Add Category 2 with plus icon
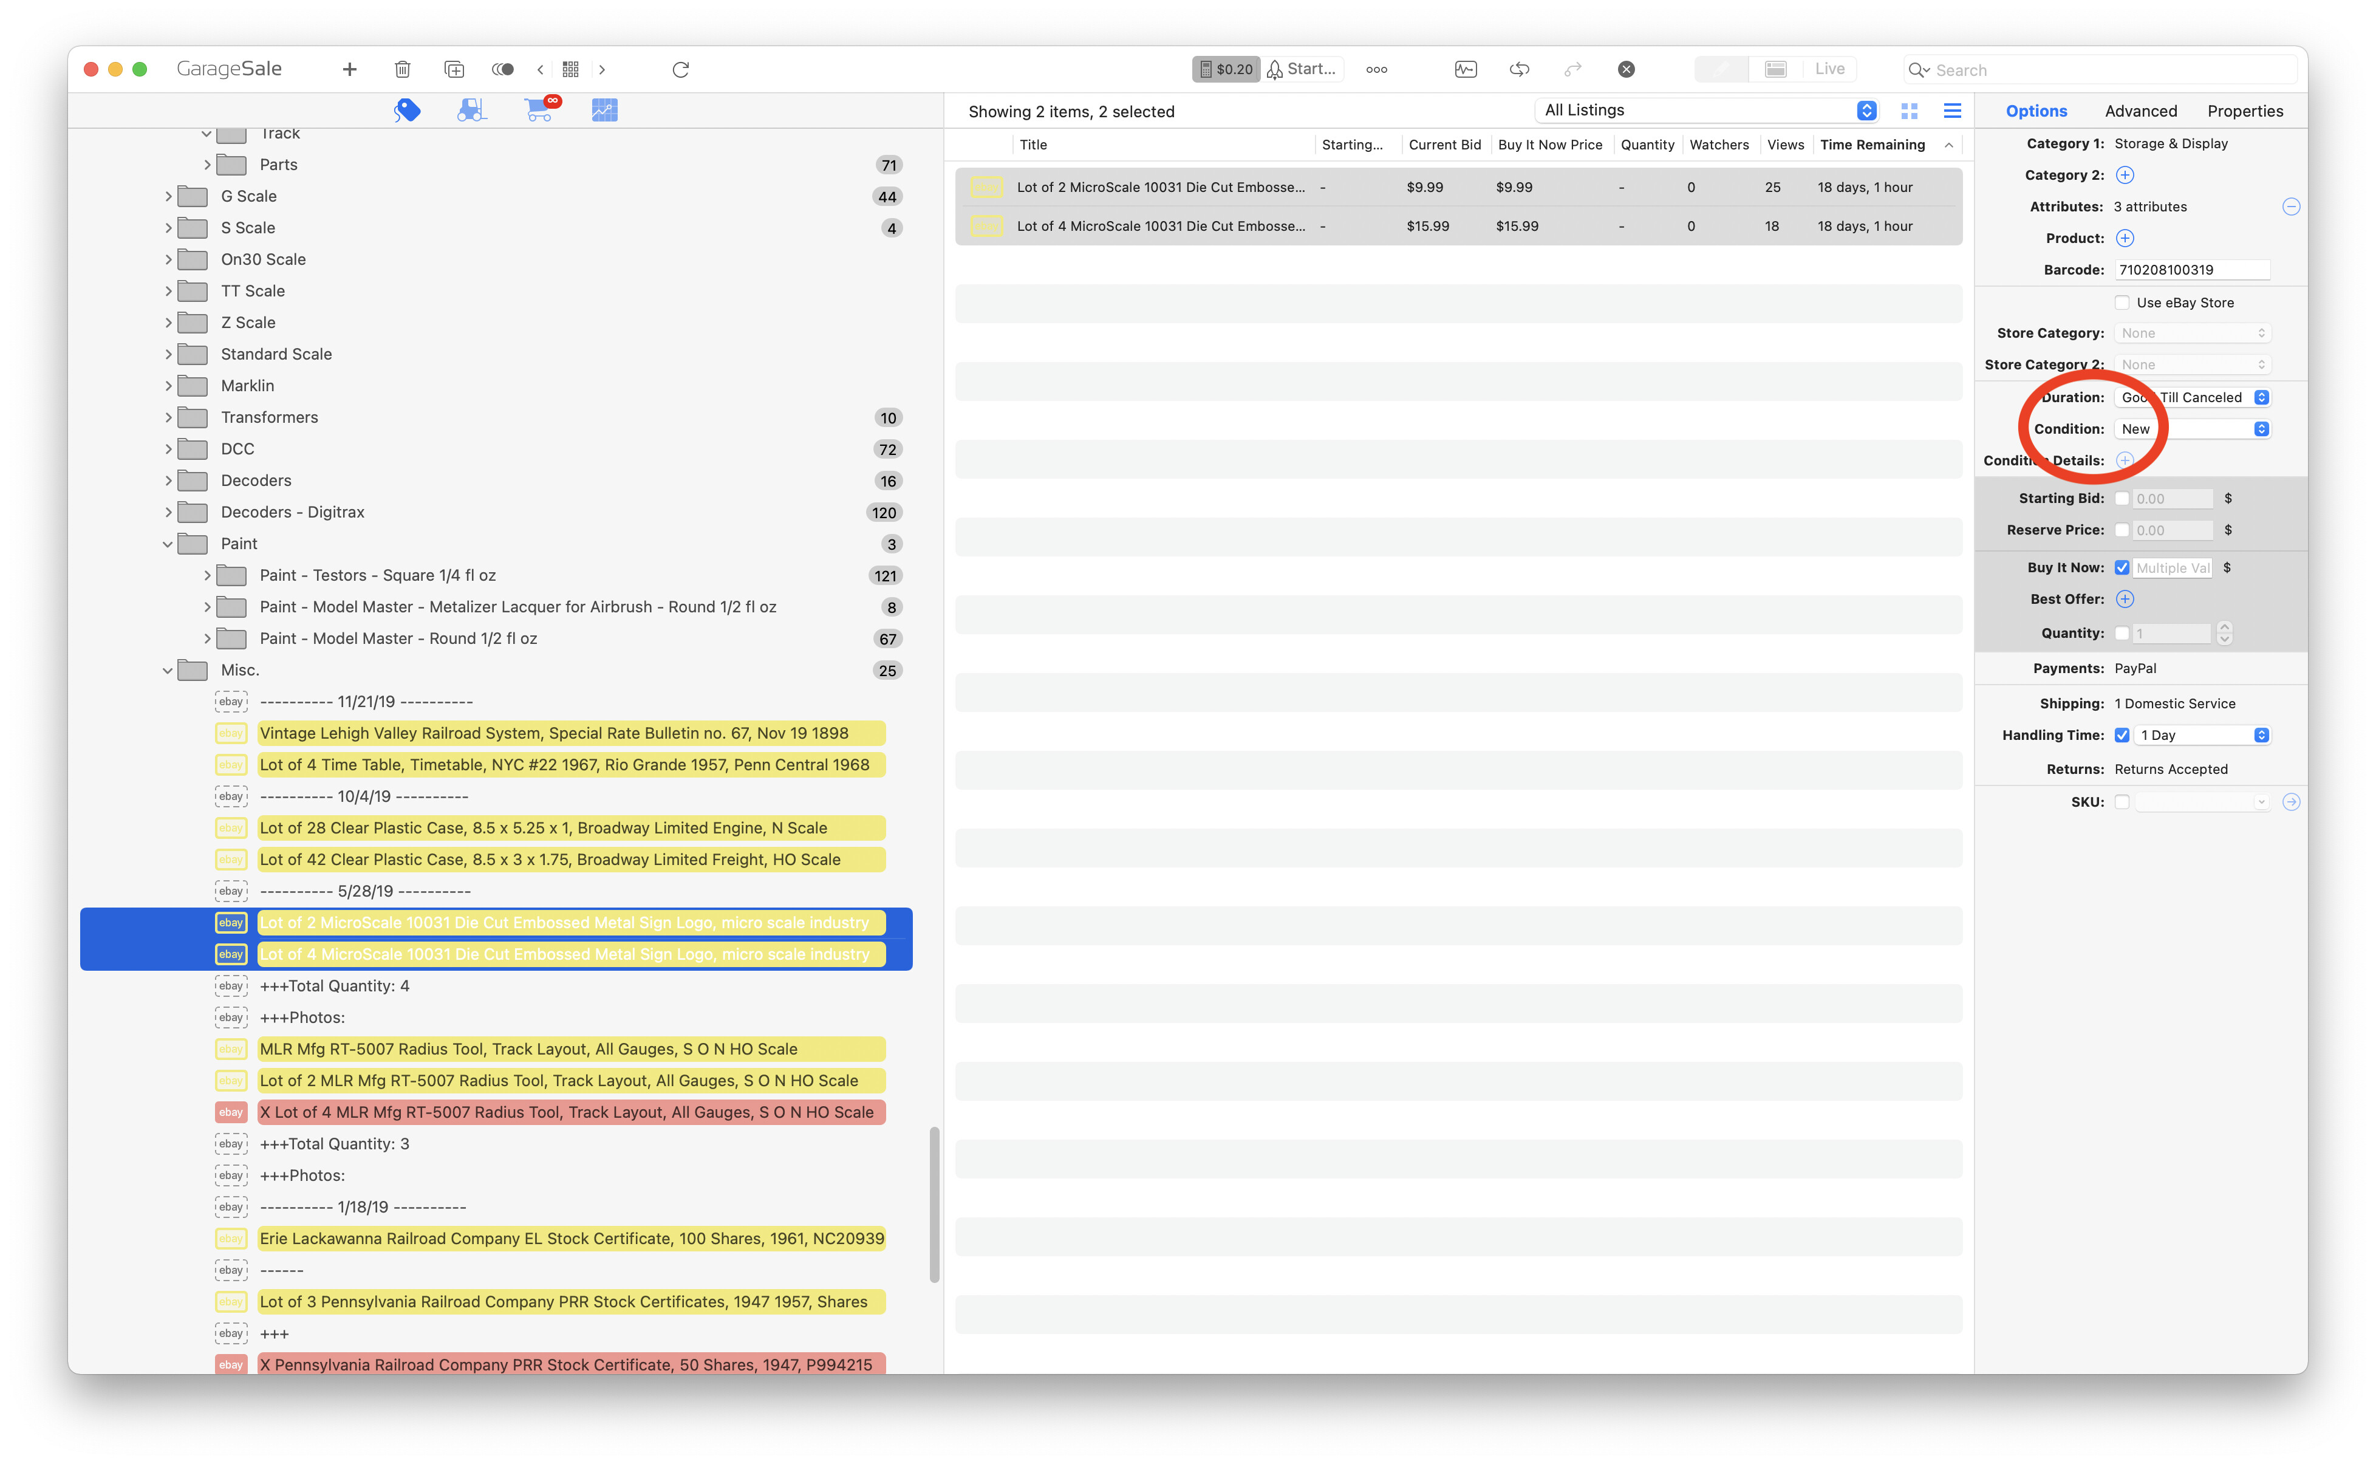This screenshot has width=2376, height=1464. tap(2125, 175)
